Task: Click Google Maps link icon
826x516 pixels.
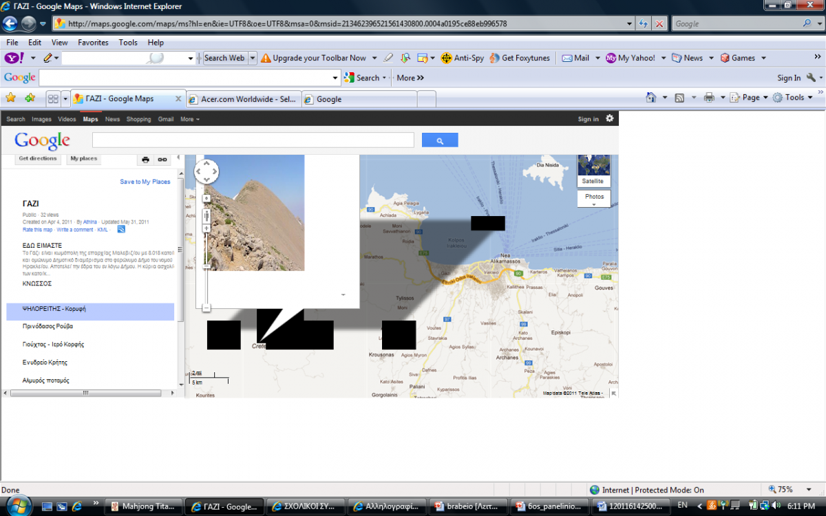Action: [x=162, y=160]
